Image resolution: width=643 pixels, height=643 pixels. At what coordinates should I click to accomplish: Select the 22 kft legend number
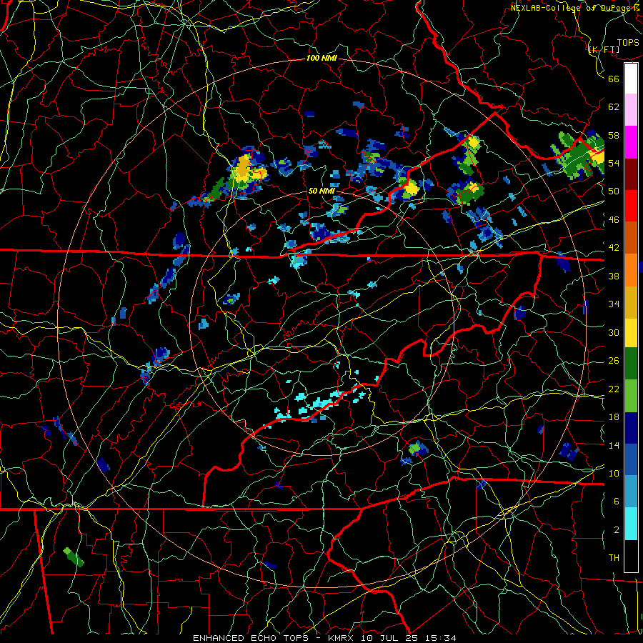[x=614, y=389]
